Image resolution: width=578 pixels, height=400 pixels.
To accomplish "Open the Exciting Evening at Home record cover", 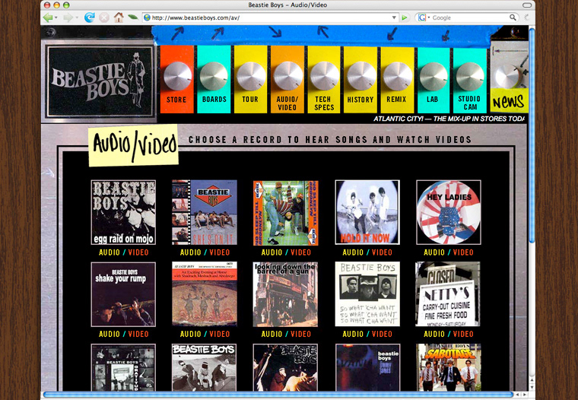I will point(205,294).
